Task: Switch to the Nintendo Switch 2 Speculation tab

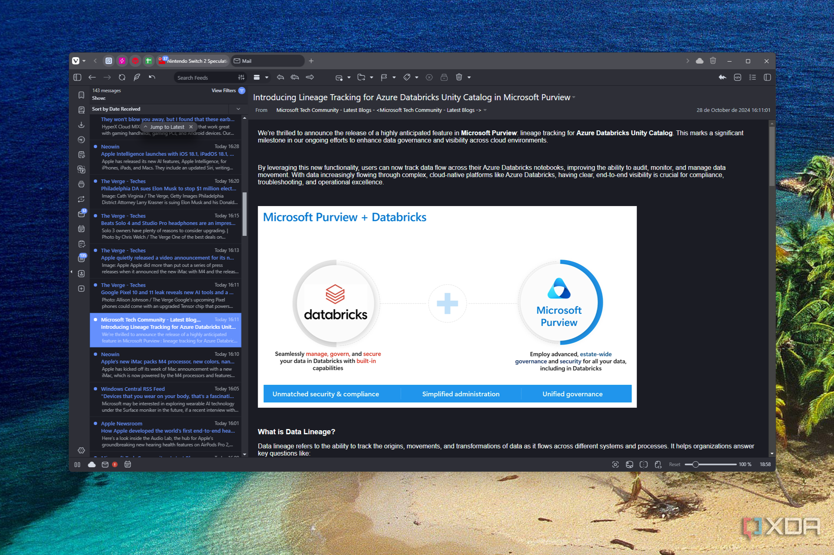Action: 193,61
